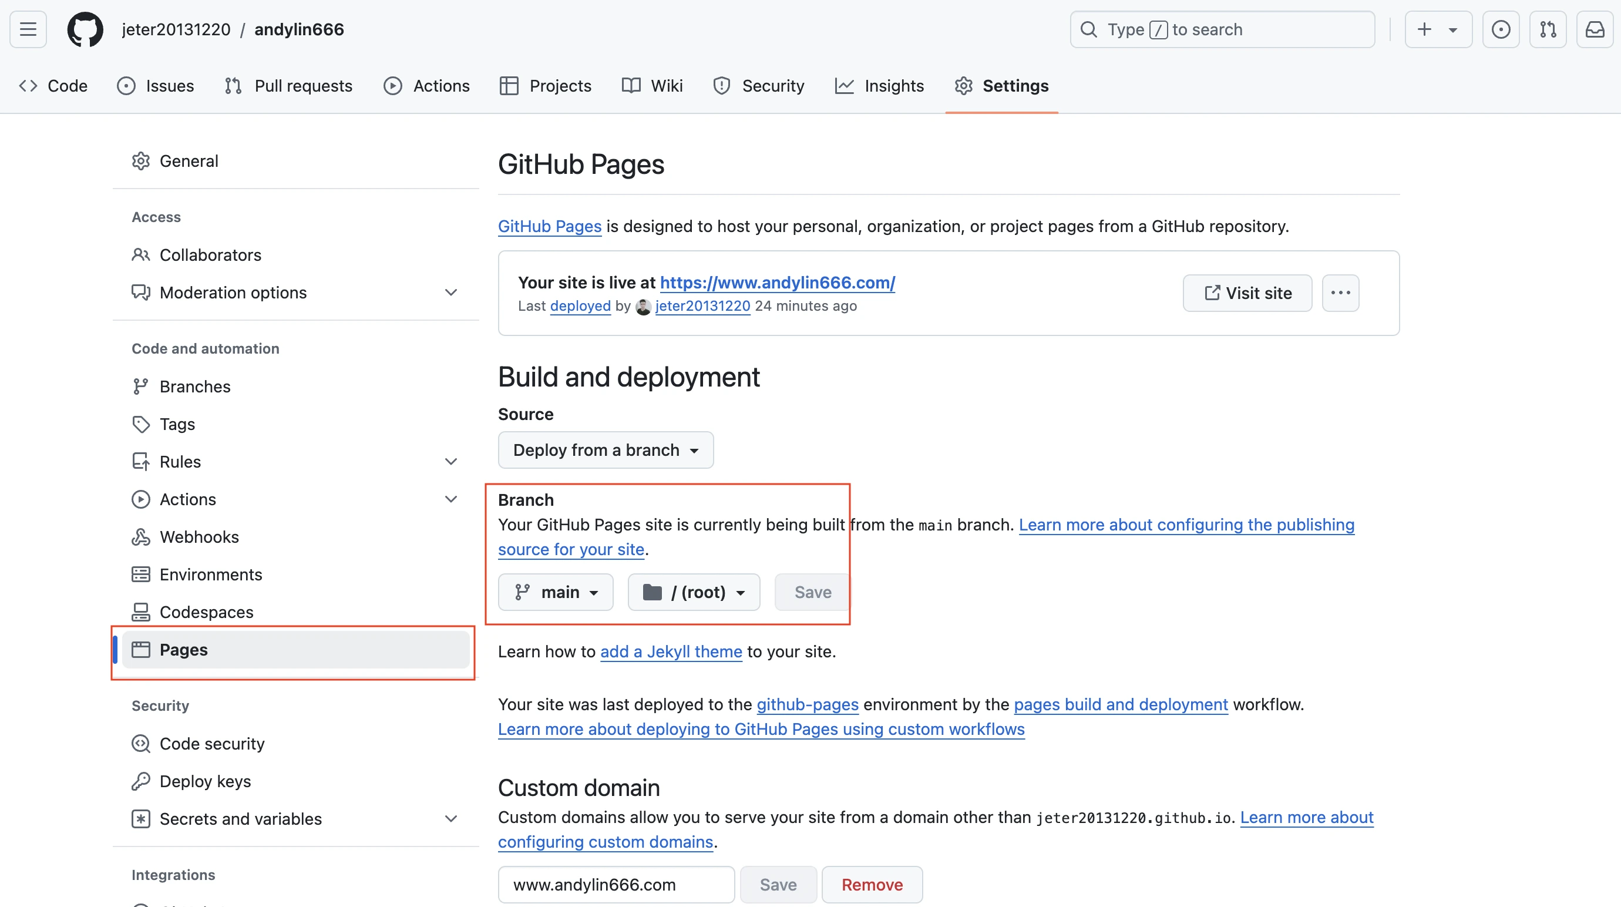Open the create-new dropdown caret
The image size is (1621, 907).
1453,29
